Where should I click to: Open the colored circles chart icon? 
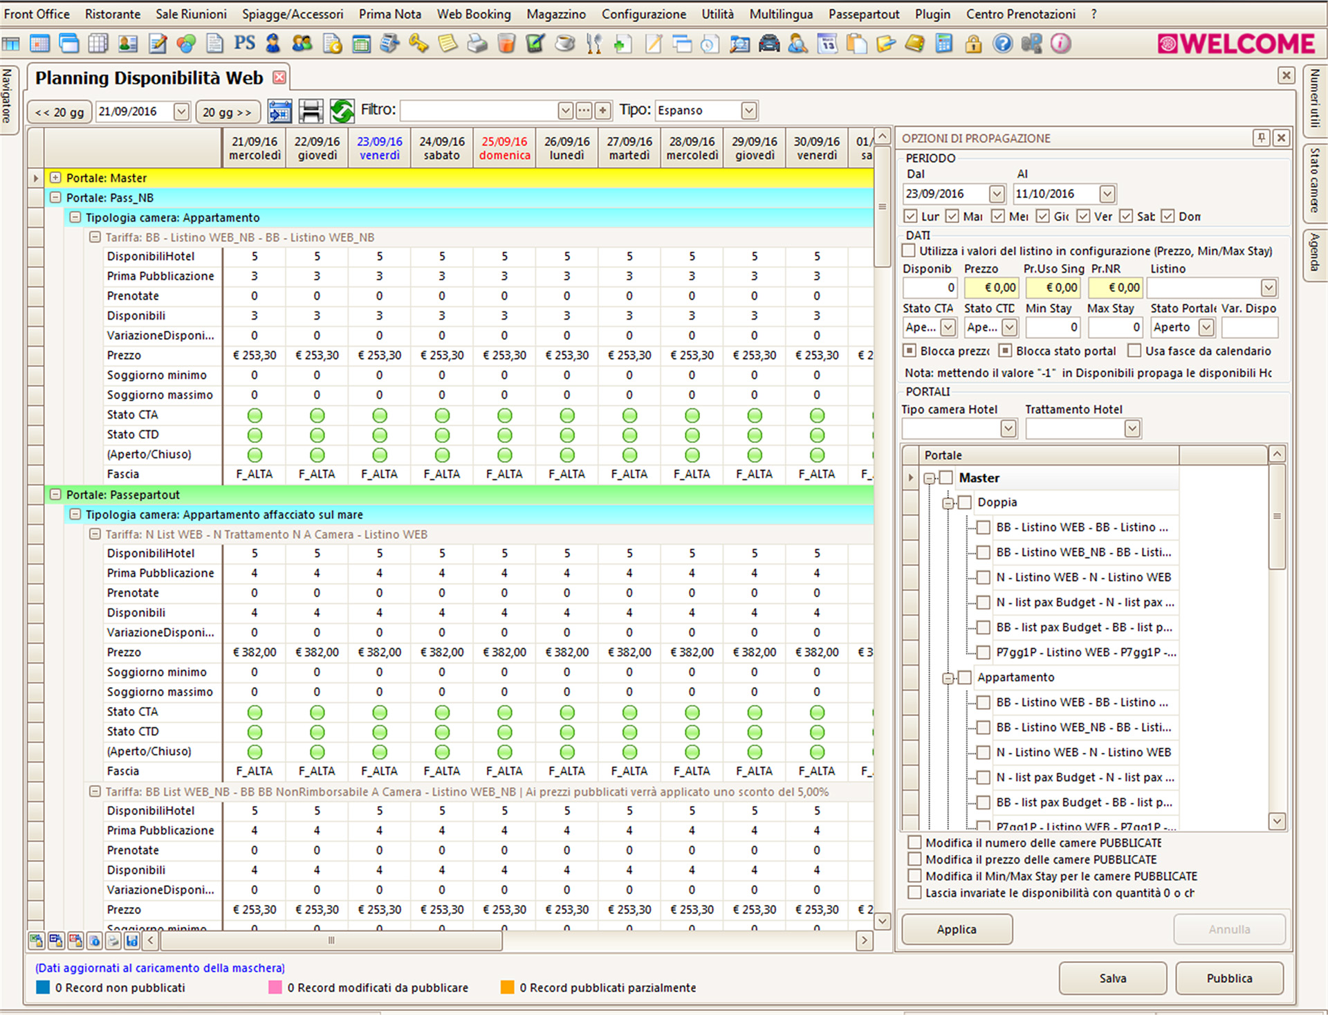[x=186, y=44]
